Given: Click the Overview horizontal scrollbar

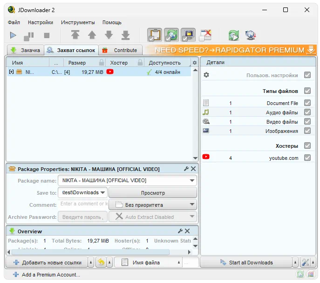Looking at the screenshot, I should click(x=91, y=252).
